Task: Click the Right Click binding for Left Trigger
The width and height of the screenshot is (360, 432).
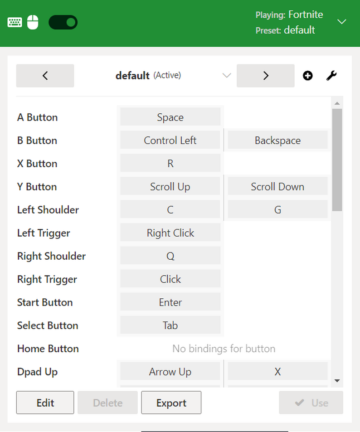Action: pyautogui.click(x=170, y=233)
